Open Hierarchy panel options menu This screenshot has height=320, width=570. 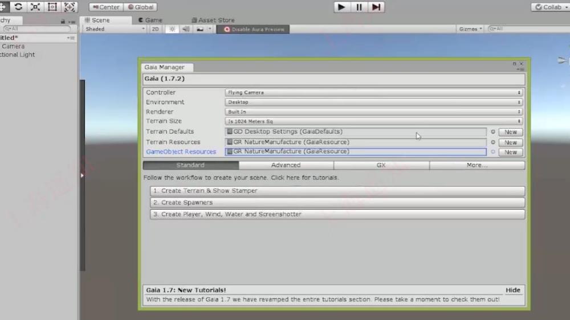coord(72,22)
